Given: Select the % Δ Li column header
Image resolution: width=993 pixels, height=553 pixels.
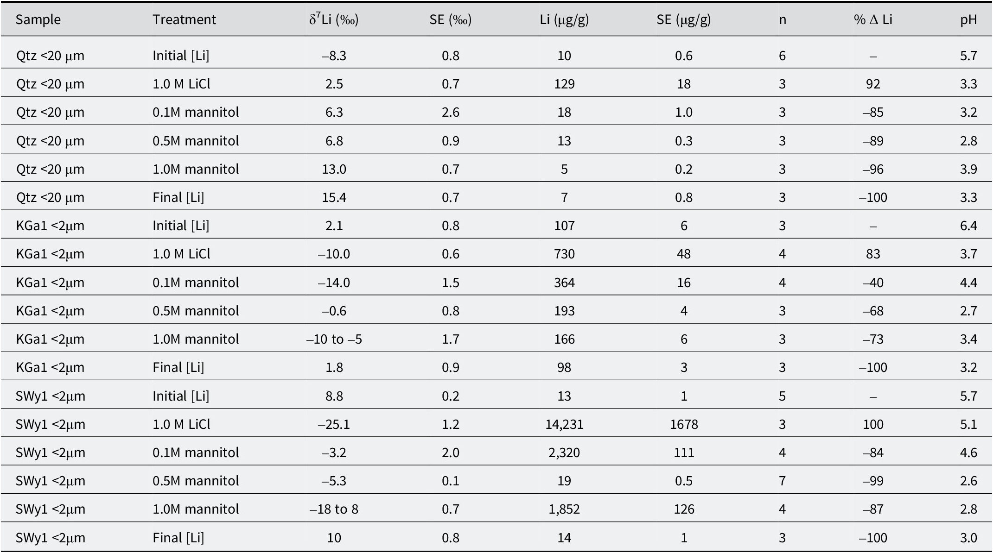Looking at the screenshot, I should coord(873,19).
